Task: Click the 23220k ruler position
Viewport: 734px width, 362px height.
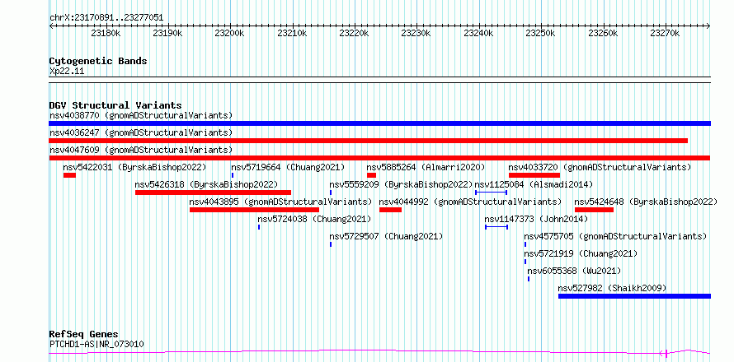Action: (355, 34)
